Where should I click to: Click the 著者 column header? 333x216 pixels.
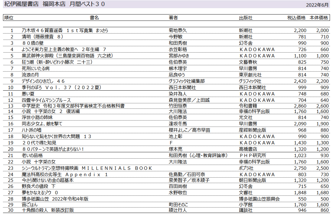point(173,18)
